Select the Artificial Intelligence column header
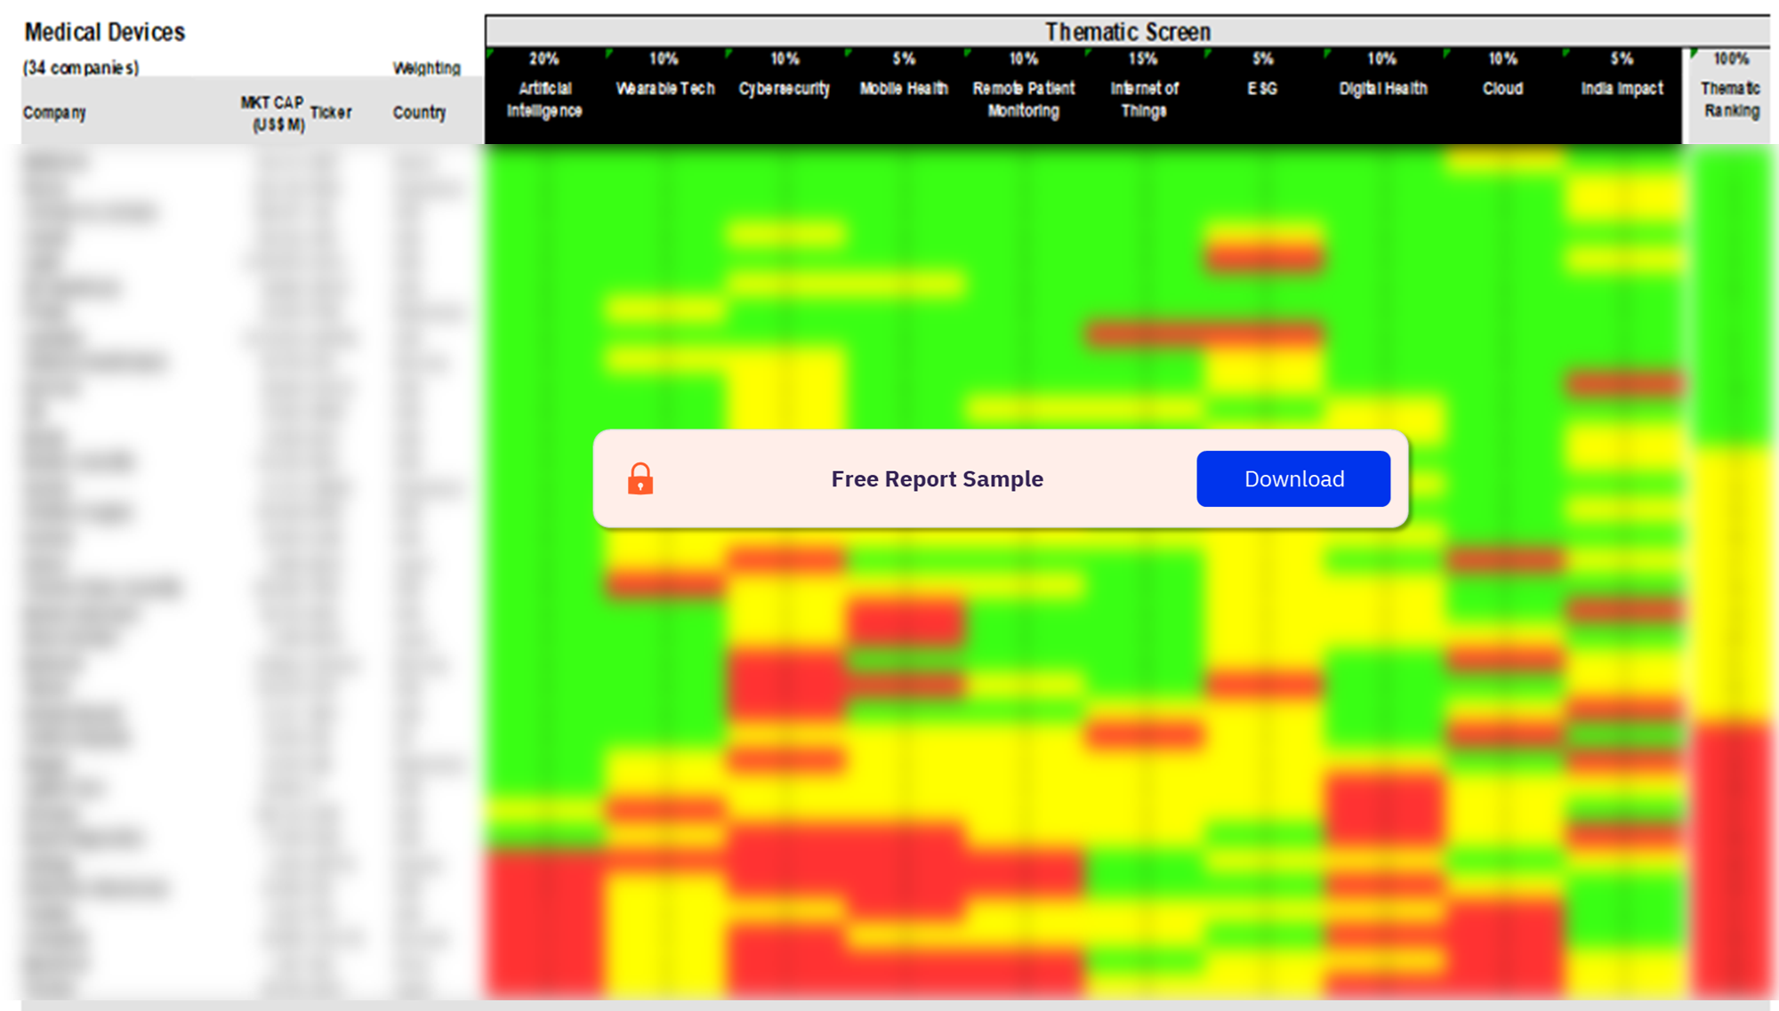The width and height of the screenshot is (1779, 1011). point(544,100)
